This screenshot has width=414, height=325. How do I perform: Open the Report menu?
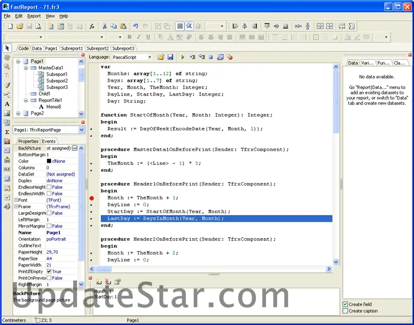34,16
